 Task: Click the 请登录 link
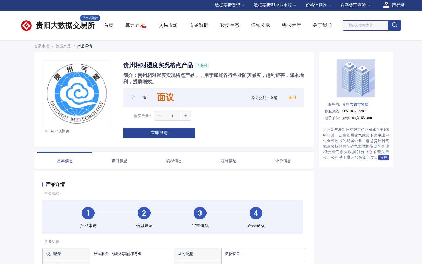coord(398,5)
